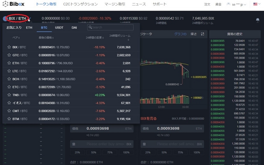The height and width of the screenshot is (165, 264).
Task: Click the BIXを売る heading
Action: [148, 119]
